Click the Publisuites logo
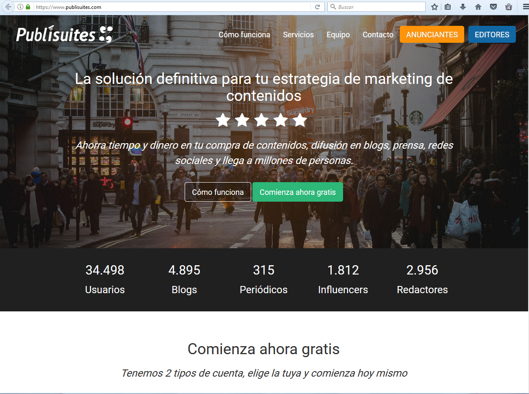Viewport: 529px width, 394px height. (x=64, y=34)
